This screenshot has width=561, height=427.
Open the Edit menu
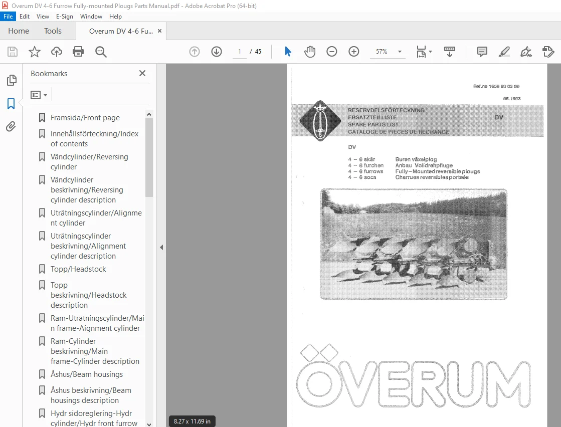click(x=25, y=17)
